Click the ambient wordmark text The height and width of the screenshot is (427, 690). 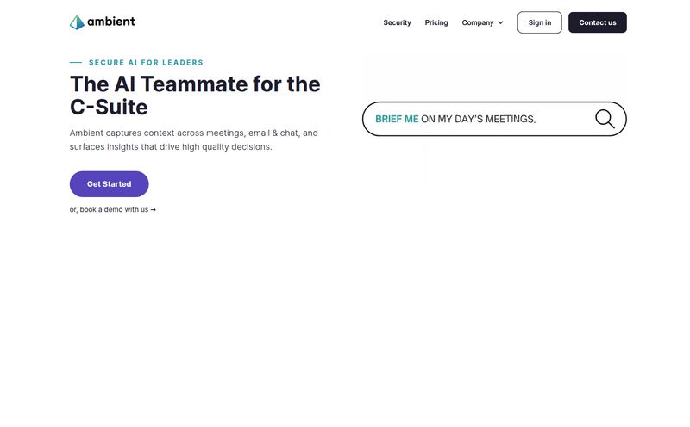(x=111, y=22)
